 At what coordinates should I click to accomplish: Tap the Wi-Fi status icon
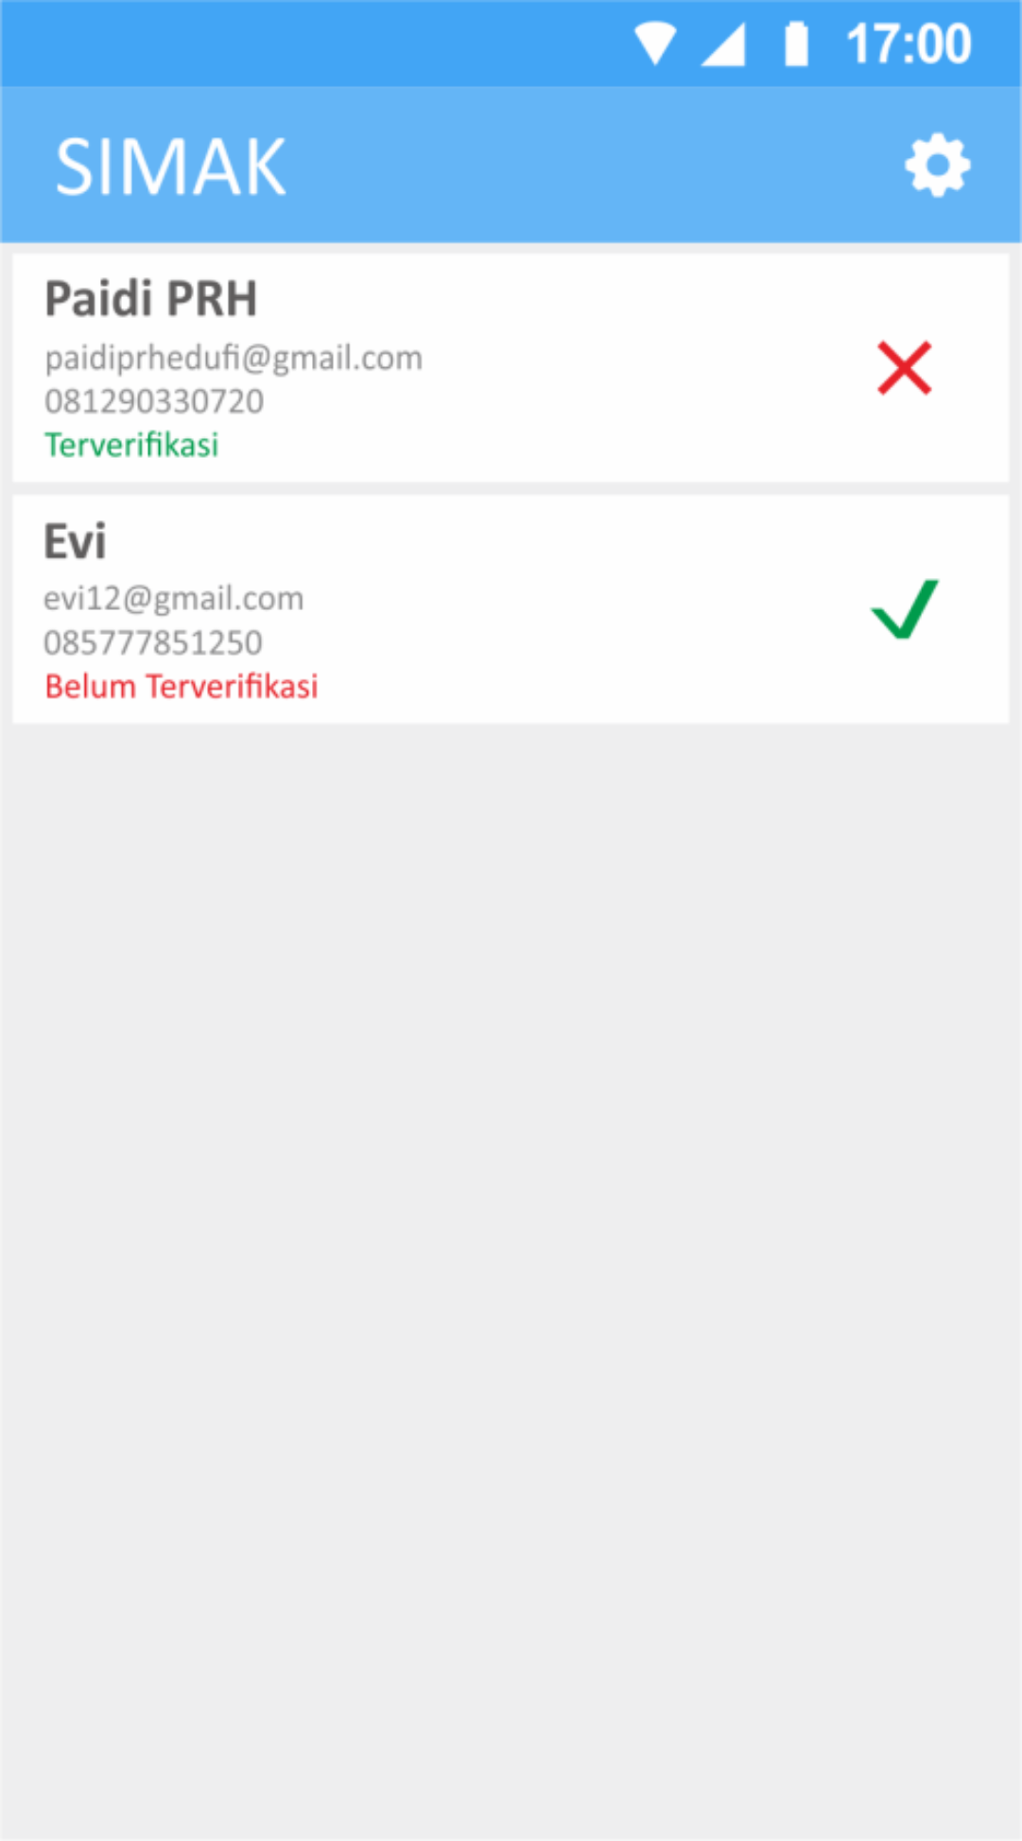[x=654, y=44]
